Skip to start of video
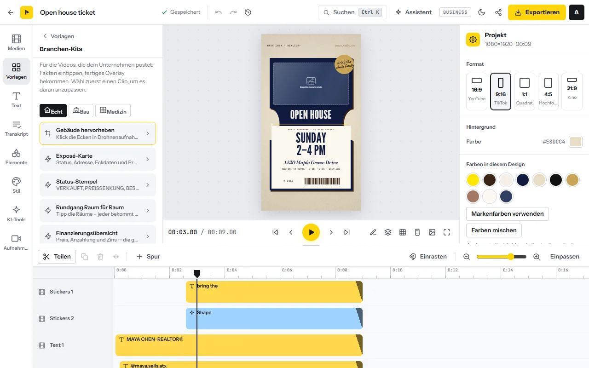This screenshot has width=589, height=368. coord(275,232)
